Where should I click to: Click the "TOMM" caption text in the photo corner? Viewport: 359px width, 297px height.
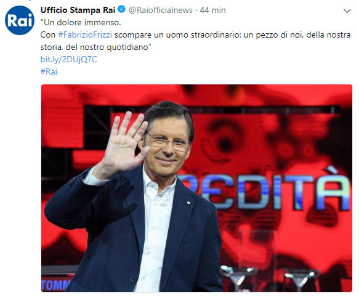pos(56,285)
